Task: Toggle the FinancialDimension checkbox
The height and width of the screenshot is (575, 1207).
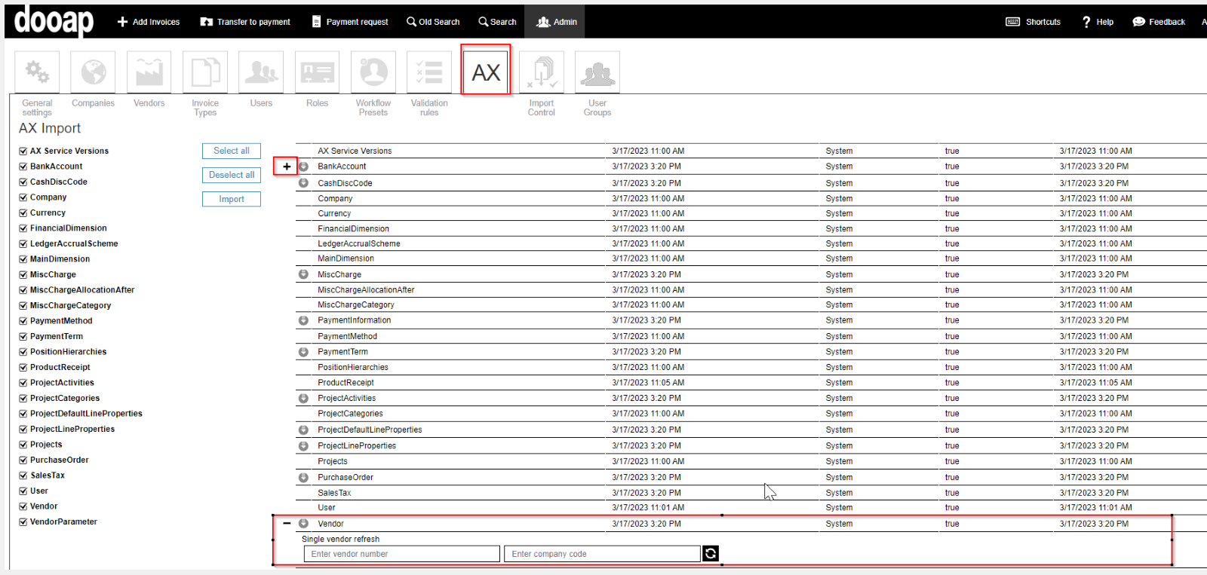Action: coord(23,228)
